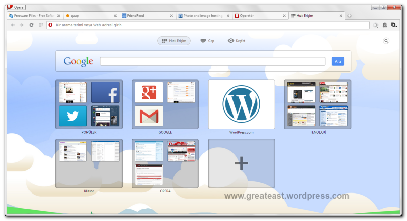The width and height of the screenshot is (407, 221).
Task: Open the Opera menu button
Action: [x=16, y=7]
